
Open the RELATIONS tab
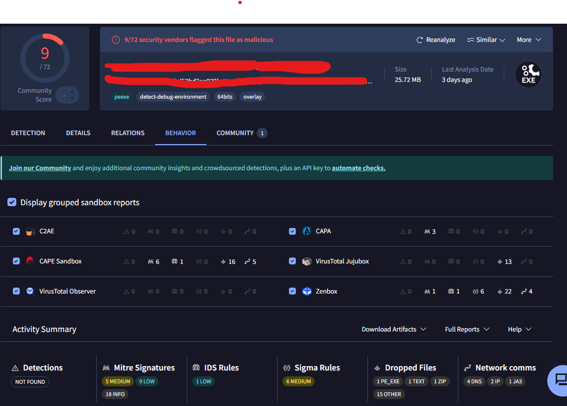[x=127, y=133]
